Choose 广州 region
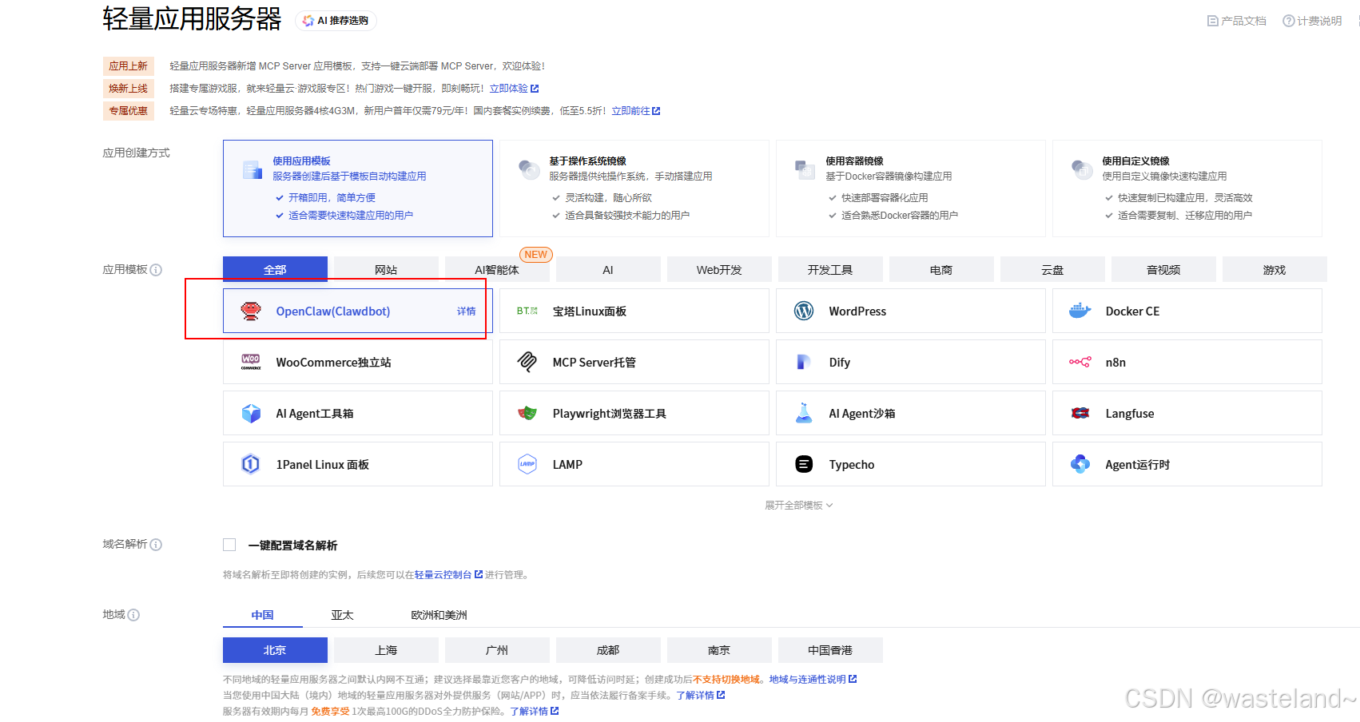The height and width of the screenshot is (722, 1360). coord(497,650)
